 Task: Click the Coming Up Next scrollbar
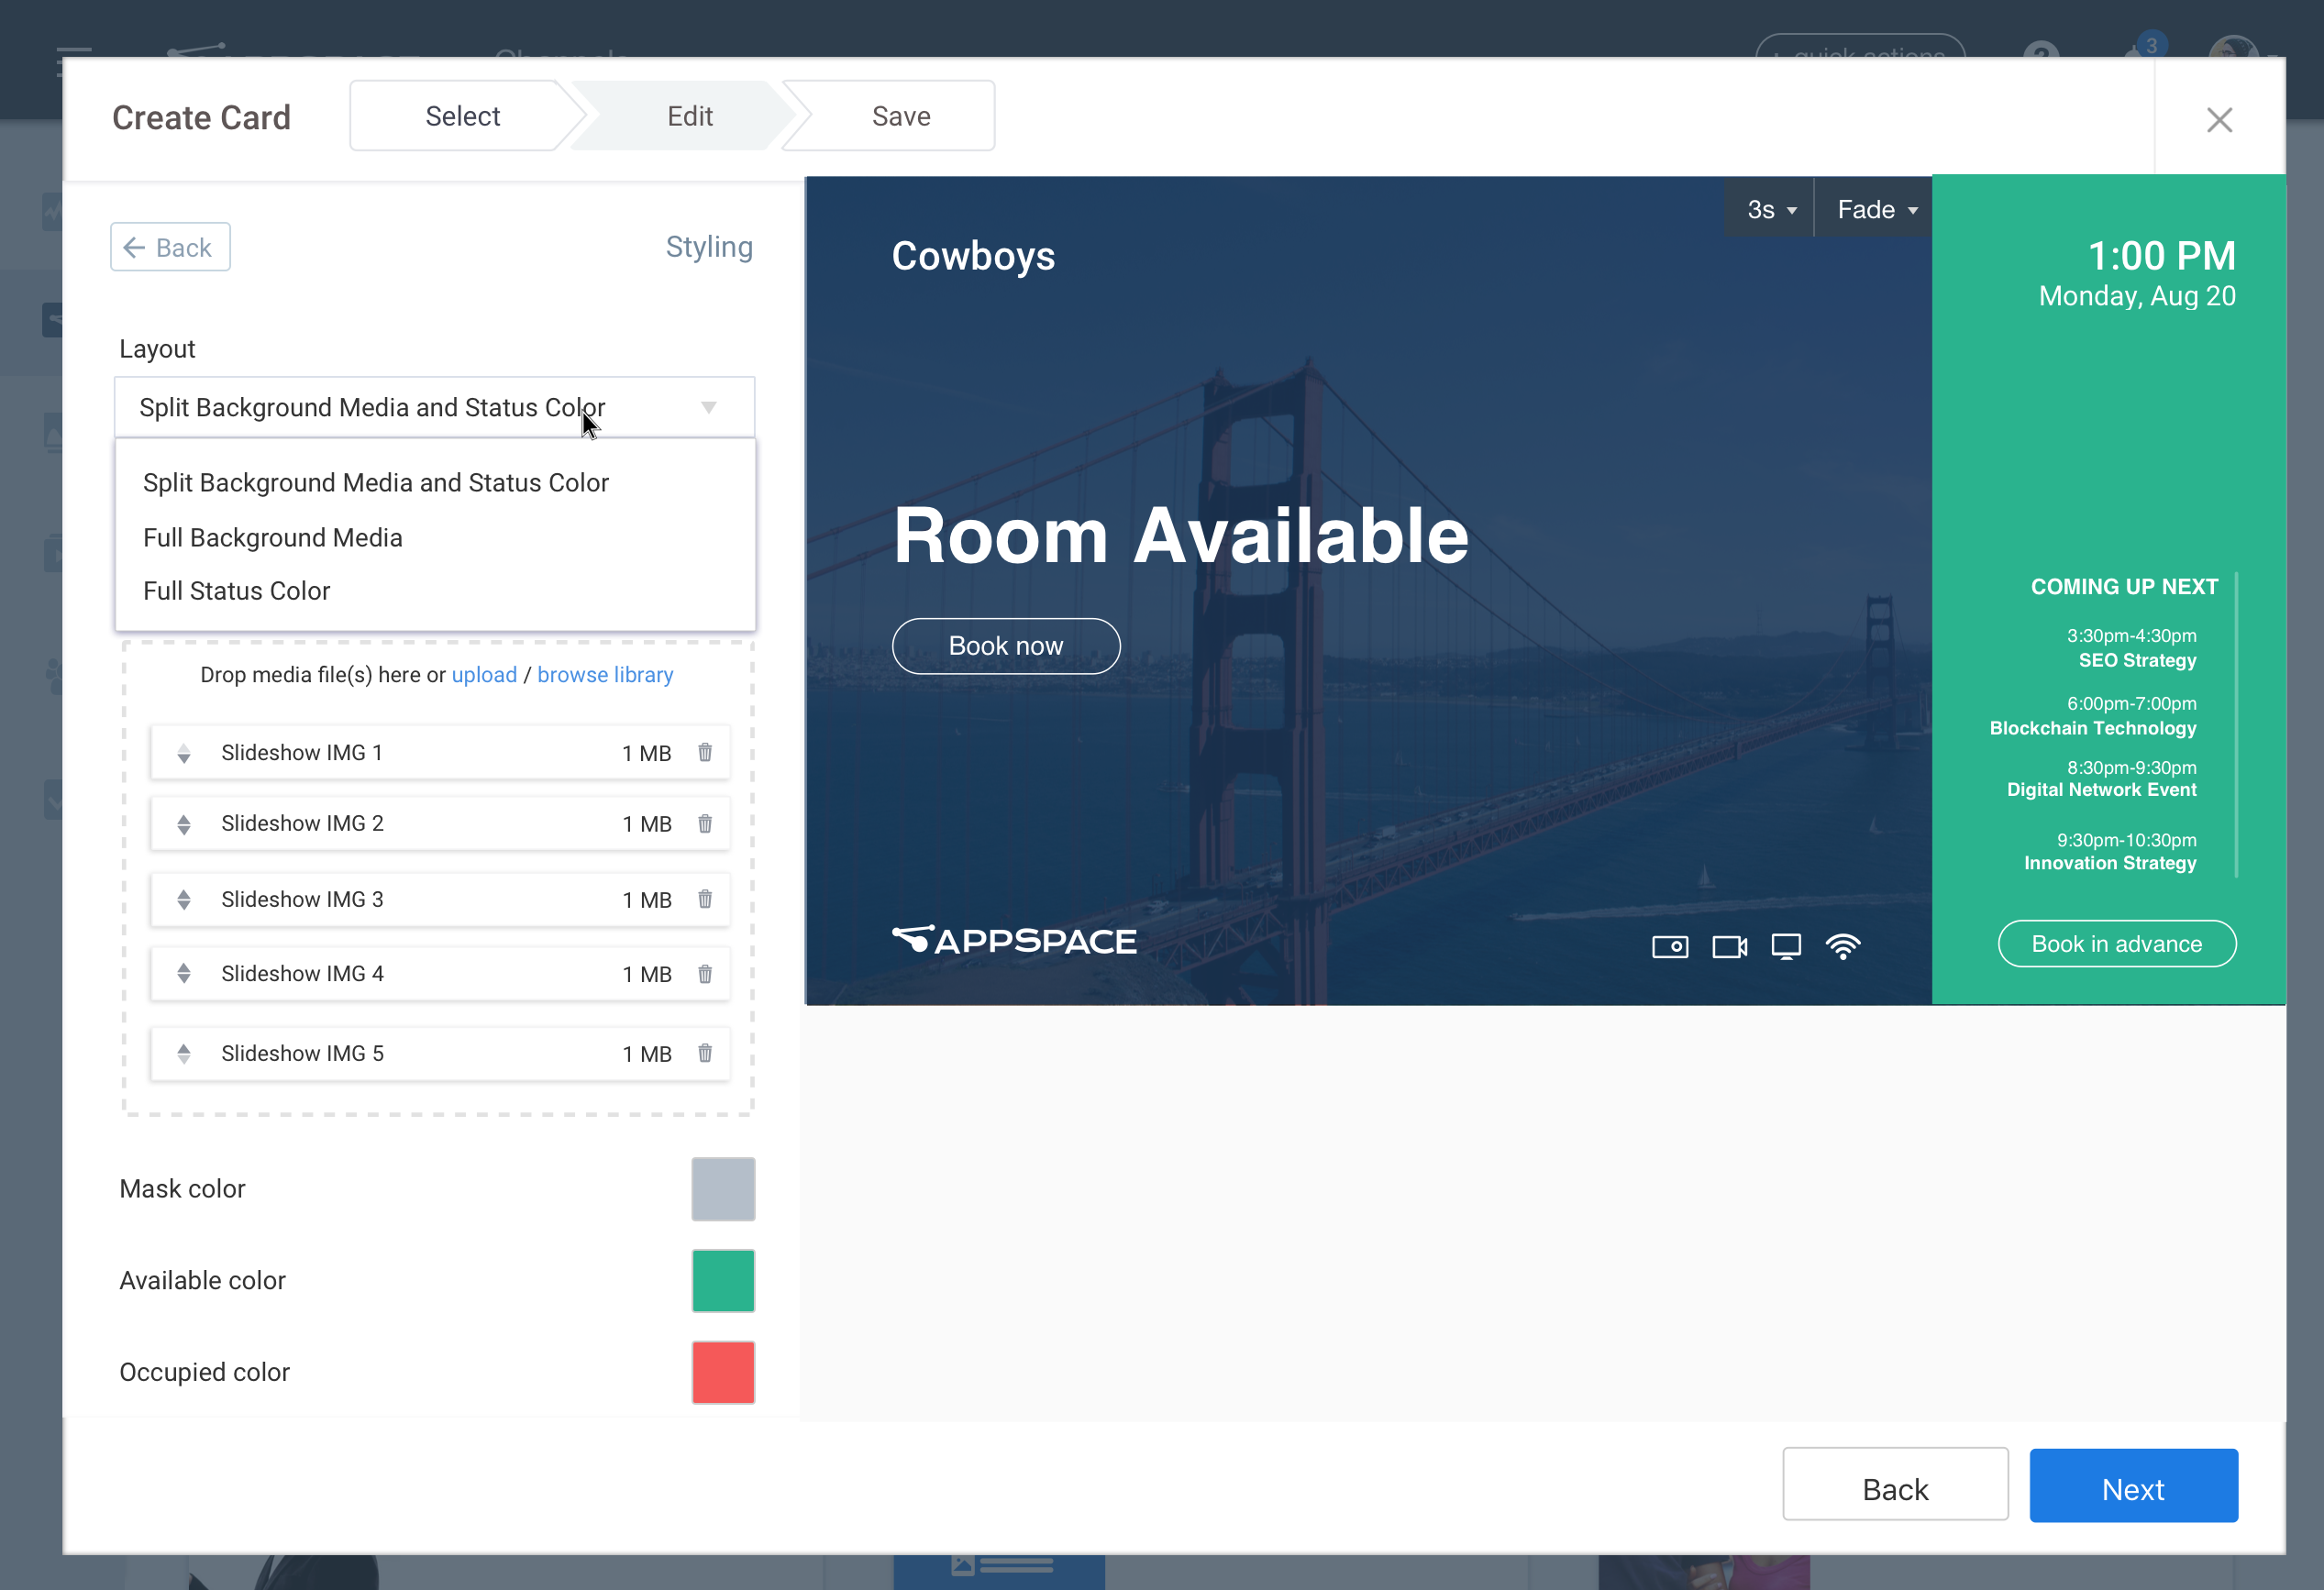(2236, 726)
